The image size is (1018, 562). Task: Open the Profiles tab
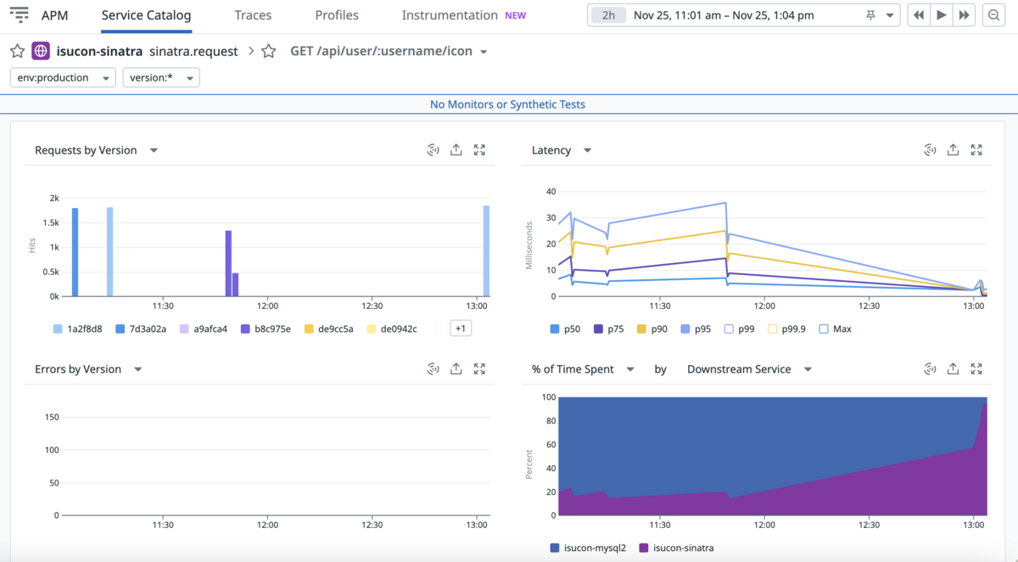[337, 15]
